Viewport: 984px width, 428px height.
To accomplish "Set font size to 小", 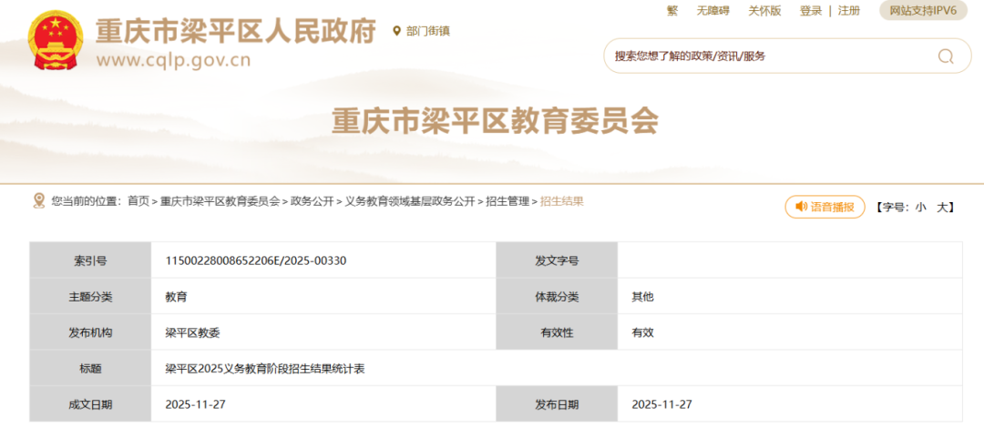I will point(920,208).
